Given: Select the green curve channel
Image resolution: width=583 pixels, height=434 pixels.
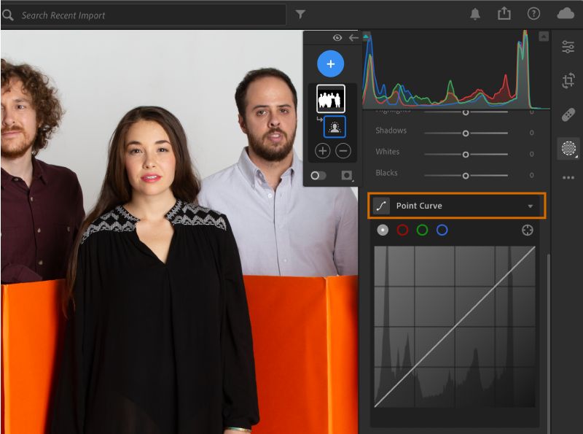Looking at the screenshot, I should pyautogui.click(x=422, y=230).
